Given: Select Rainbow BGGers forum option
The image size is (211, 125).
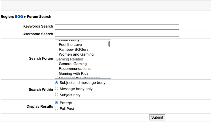Looking at the screenshot, I should (x=74, y=49).
